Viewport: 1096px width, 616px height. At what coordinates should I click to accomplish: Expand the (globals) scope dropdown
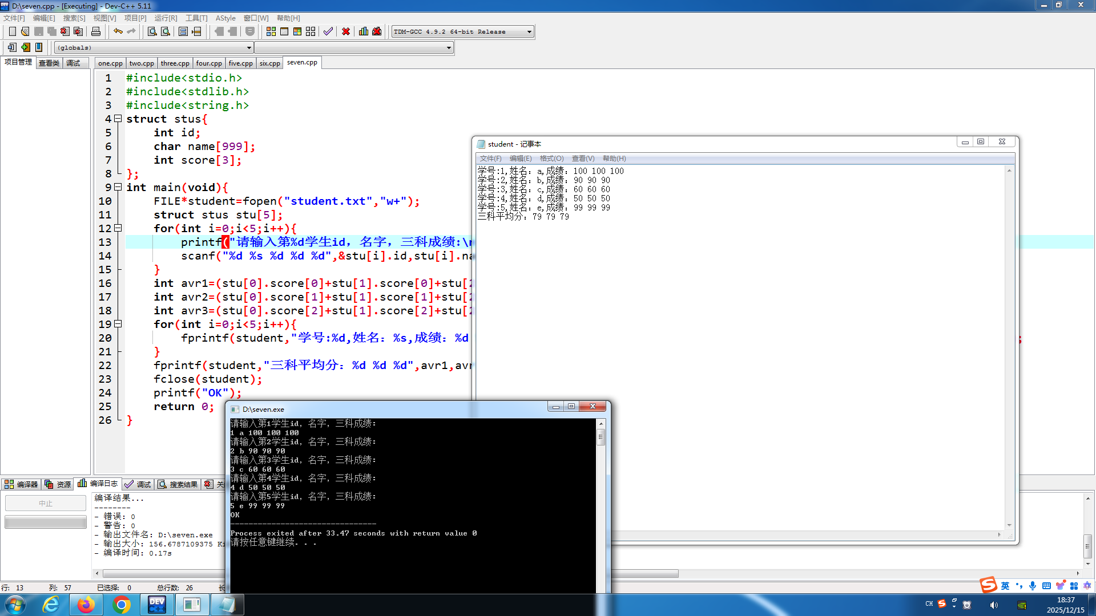tap(249, 48)
